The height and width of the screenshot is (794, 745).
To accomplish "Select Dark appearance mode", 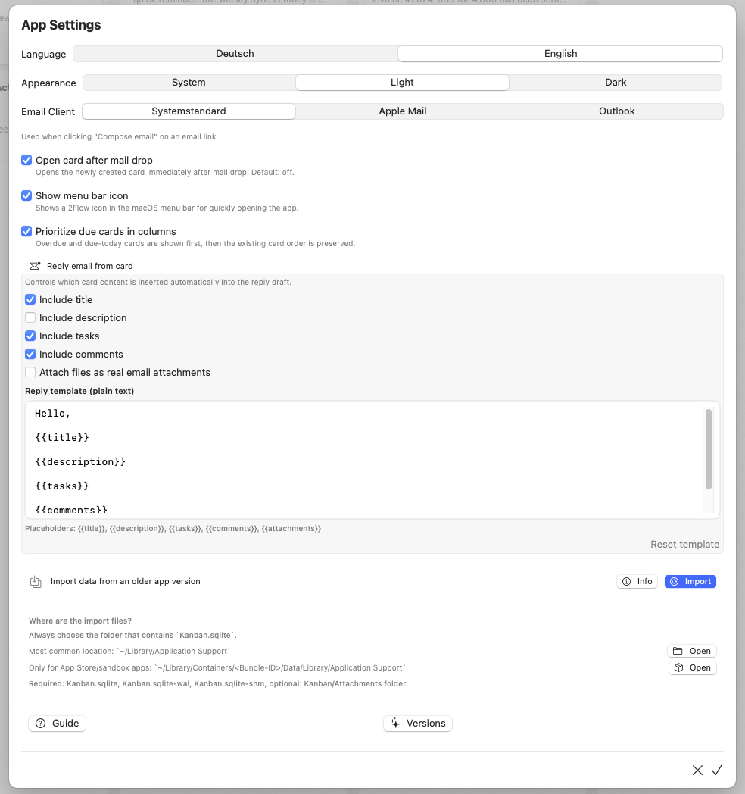I will tap(615, 83).
